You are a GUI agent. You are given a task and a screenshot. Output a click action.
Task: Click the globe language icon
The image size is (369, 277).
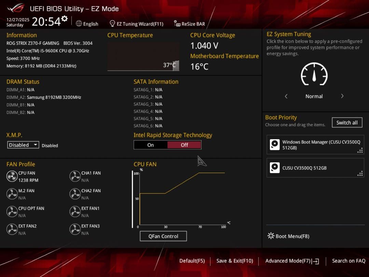click(x=79, y=24)
